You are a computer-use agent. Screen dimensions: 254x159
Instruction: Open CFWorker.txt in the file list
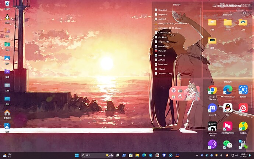point(162,32)
